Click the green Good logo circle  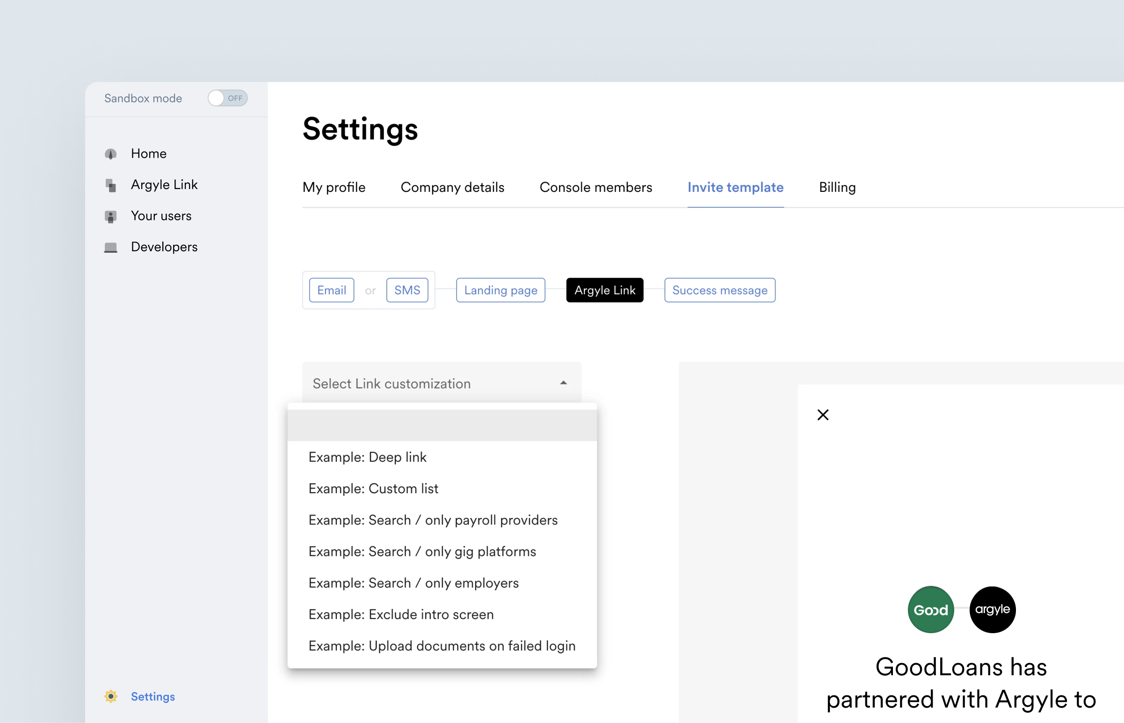click(931, 609)
